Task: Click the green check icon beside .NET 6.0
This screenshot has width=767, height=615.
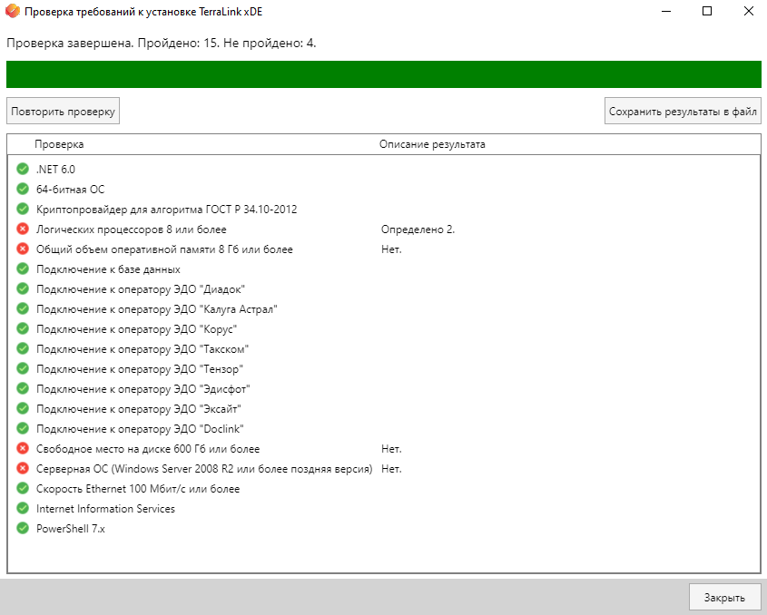Action: pyautogui.click(x=23, y=169)
